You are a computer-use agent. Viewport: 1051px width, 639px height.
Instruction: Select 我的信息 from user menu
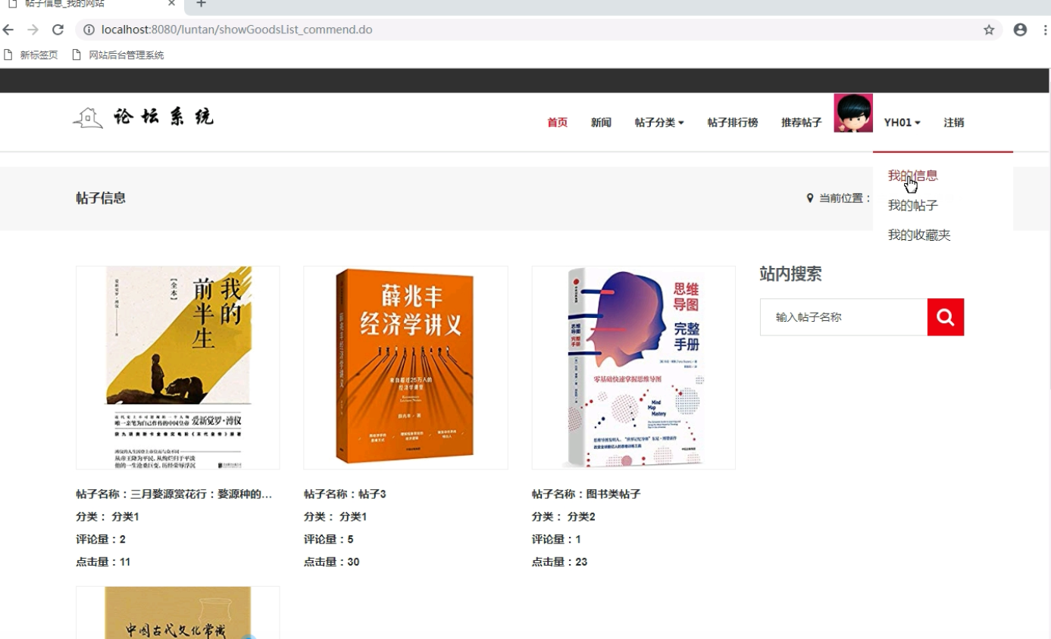(x=913, y=175)
